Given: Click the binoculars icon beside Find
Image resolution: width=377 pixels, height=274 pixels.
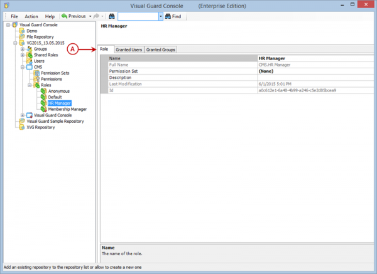Looking at the screenshot, I should pyautogui.click(x=168, y=16).
